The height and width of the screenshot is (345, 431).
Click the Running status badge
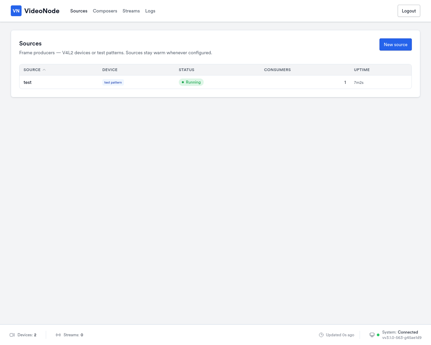point(191,82)
